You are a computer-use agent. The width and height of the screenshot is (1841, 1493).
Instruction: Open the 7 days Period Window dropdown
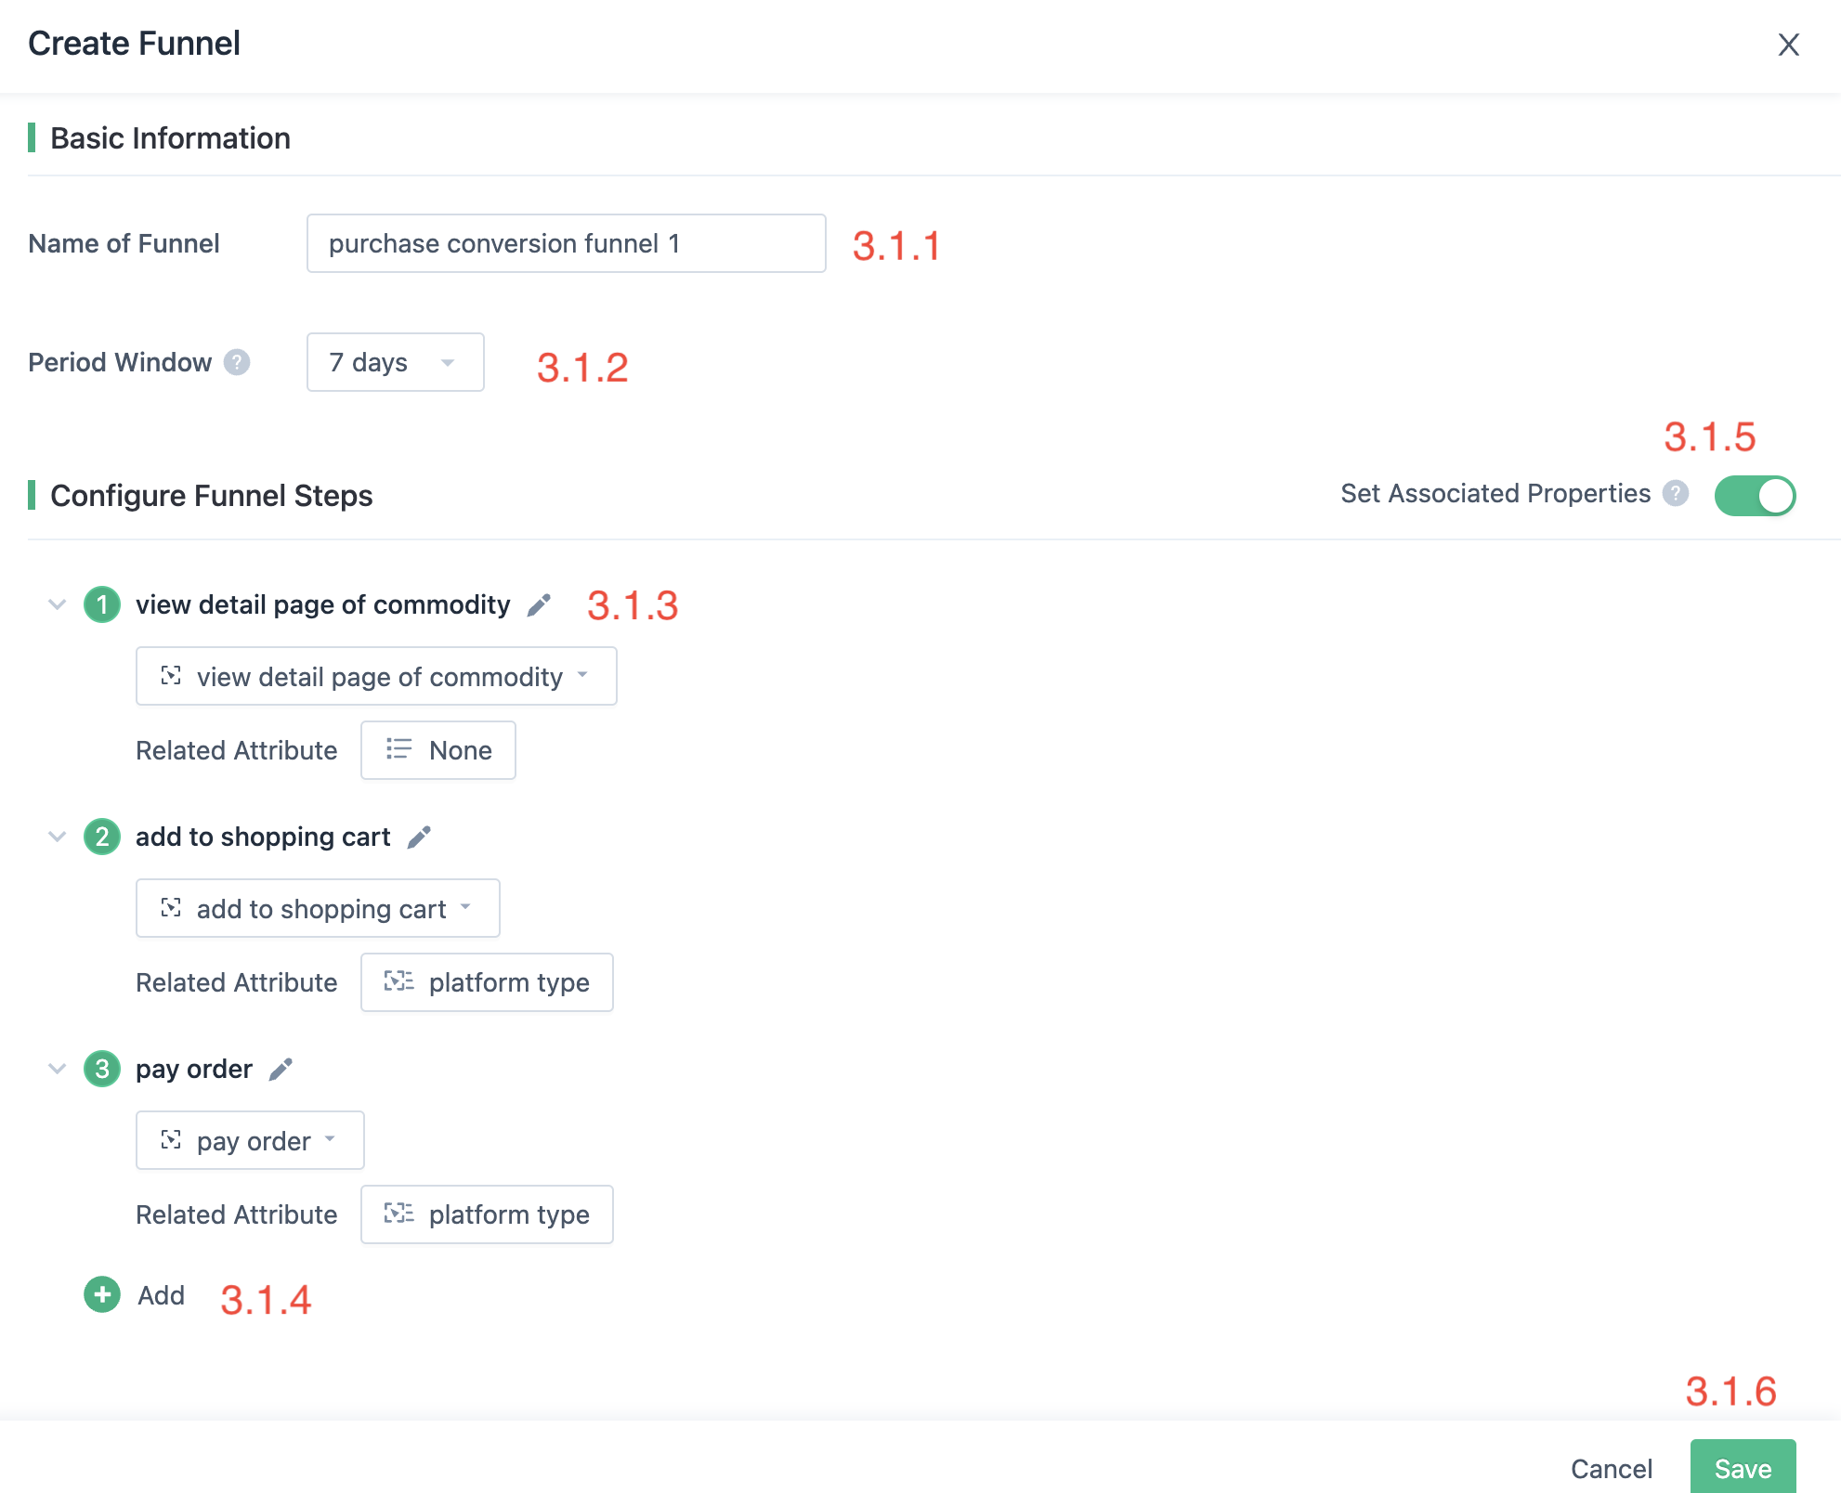click(394, 362)
